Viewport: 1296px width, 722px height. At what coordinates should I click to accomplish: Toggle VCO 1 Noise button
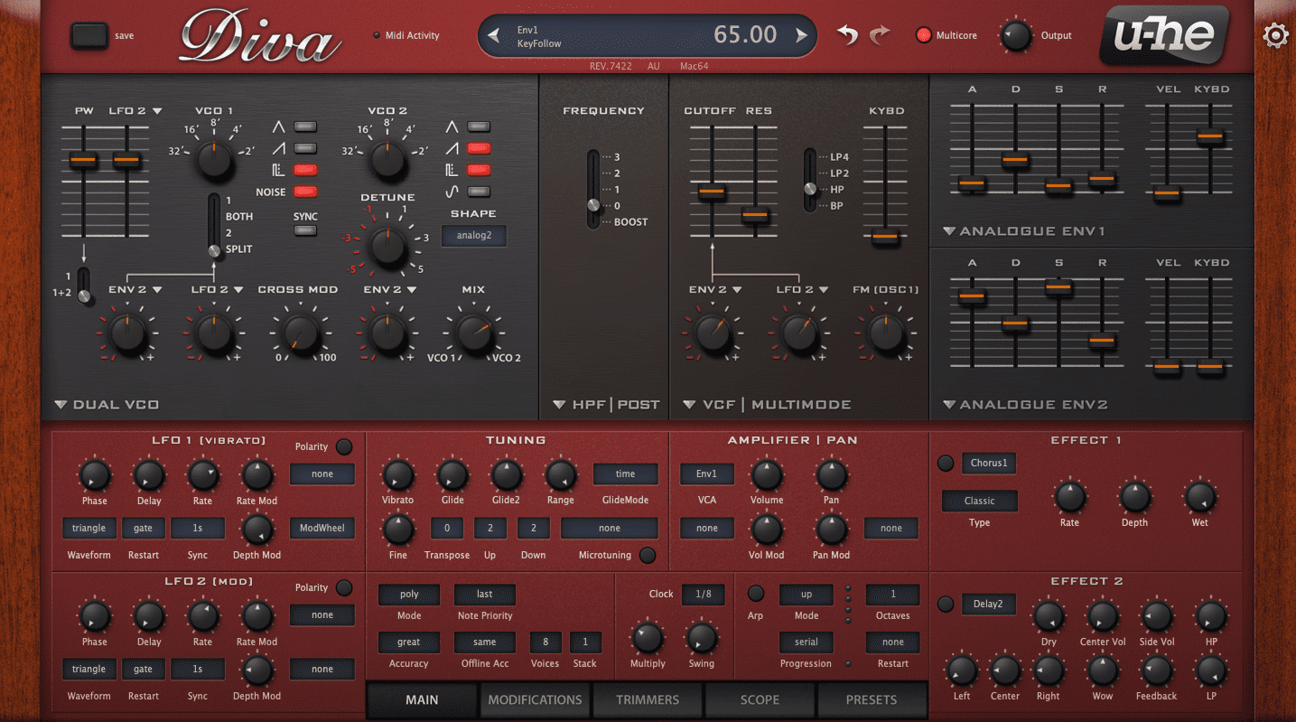(306, 192)
